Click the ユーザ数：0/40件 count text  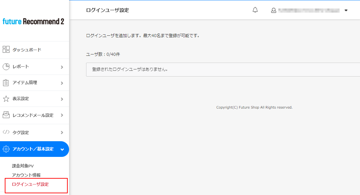(103, 54)
